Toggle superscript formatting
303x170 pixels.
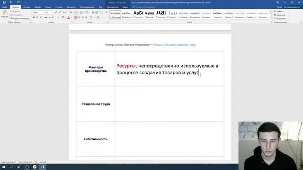53,17
